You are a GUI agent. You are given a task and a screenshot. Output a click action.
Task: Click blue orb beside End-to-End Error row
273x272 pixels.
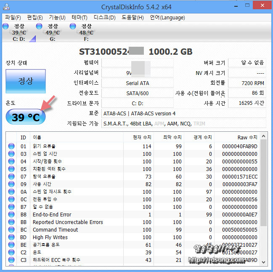tap(11, 214)
